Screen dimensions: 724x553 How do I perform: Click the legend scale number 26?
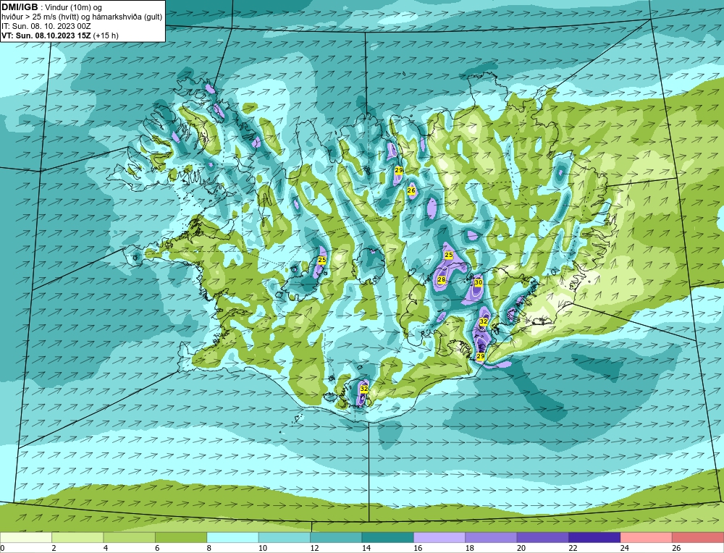(x=676, y=549)
